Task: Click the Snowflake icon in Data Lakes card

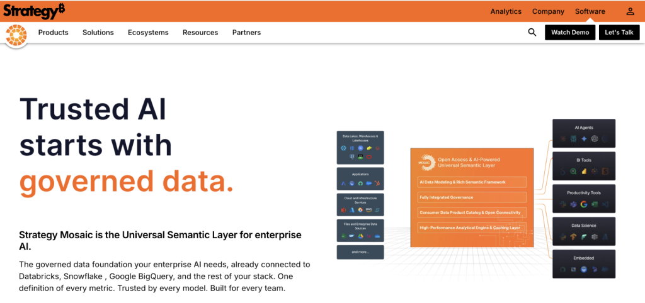Action: click(x=343, y=148)
